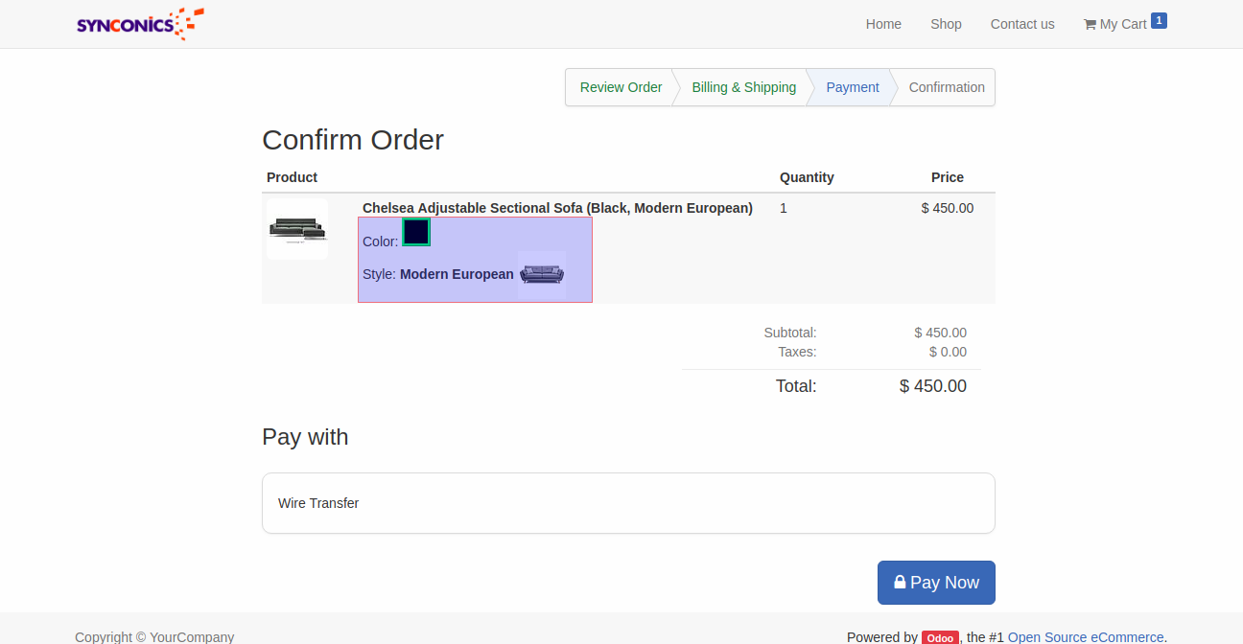
Task: Click the shopping cart icon in navbar
Action: (1090, 24)
